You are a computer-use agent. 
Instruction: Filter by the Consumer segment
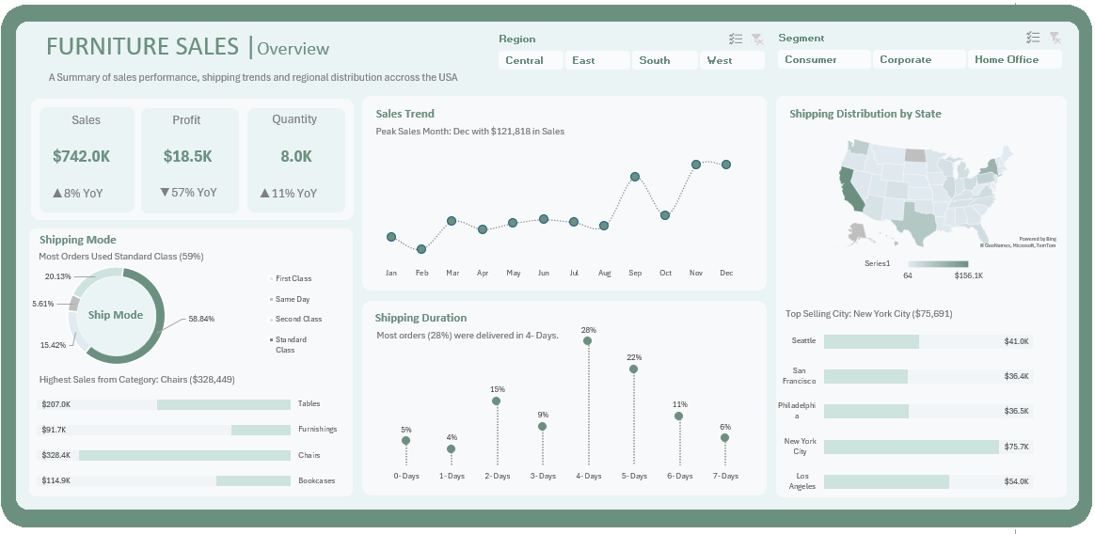coord(823,60)
